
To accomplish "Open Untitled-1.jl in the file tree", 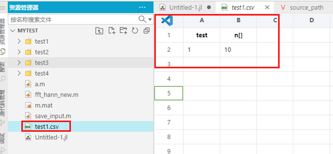I will pos(81,137).
